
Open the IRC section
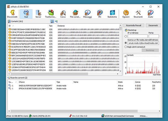[x=100, y=14]
